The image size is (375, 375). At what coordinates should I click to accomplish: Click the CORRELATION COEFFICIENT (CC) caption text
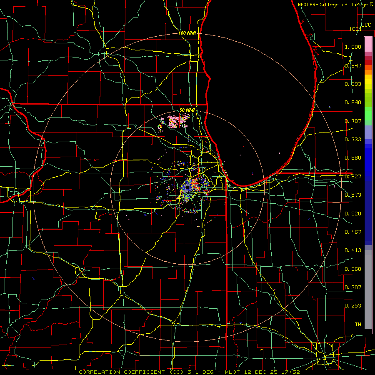tap(131, 372)
